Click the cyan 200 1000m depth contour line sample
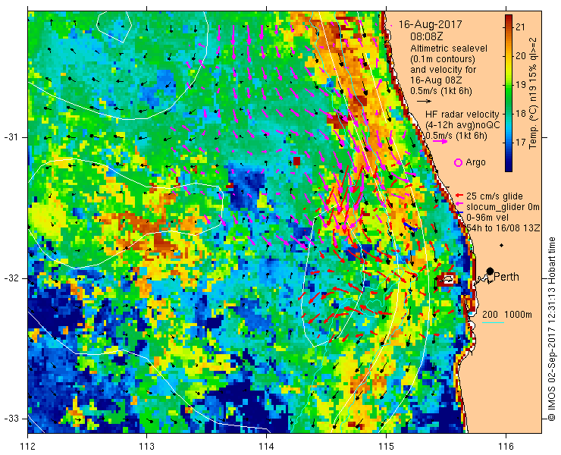561x455 pixels. [x=494, y=323]
